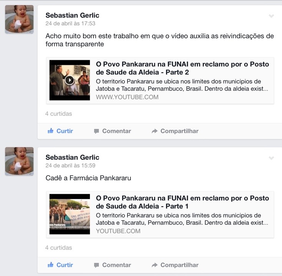Screen dimensions: 282x276
Task: Click the comment bubble icon on Parte 2 post
Action: pyautogui.click(x=96, y=131)
